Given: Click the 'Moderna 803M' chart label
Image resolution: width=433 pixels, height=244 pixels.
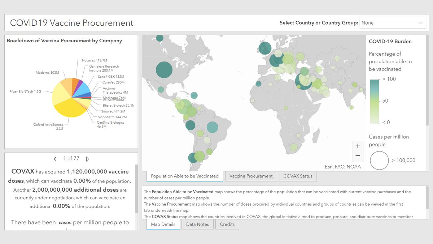Looking at the screenshot, I should point(47,73).
